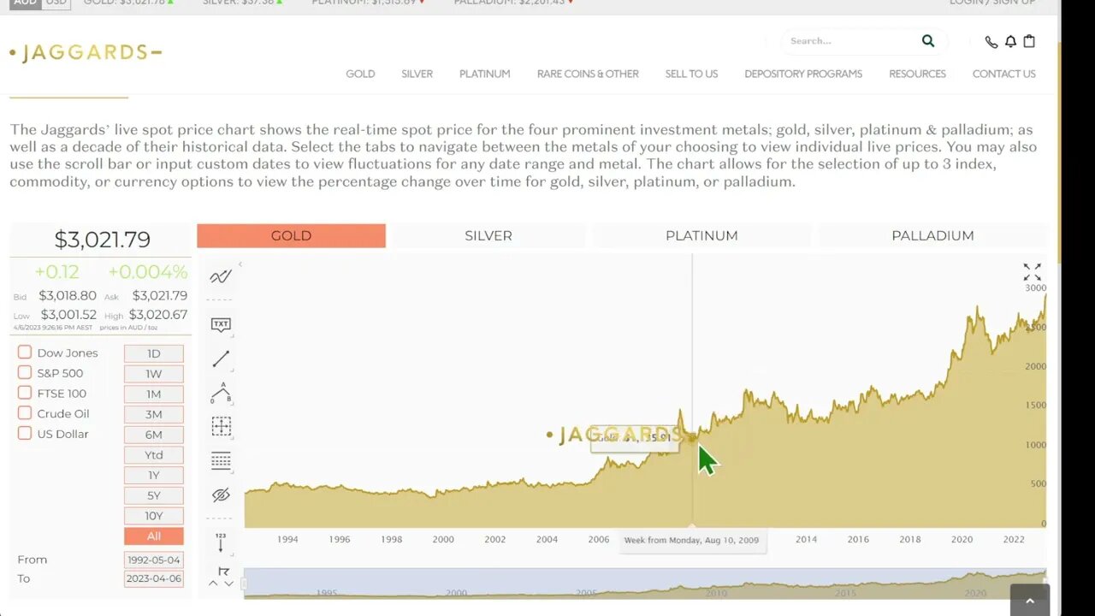Click the From date input field

click(x=154, y=560)
